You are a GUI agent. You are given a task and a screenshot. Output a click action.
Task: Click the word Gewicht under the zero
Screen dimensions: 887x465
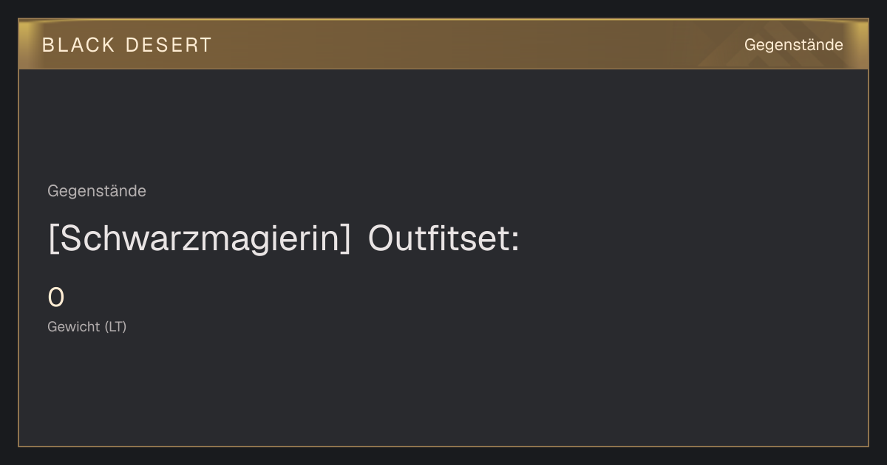(x=74, y=326)
